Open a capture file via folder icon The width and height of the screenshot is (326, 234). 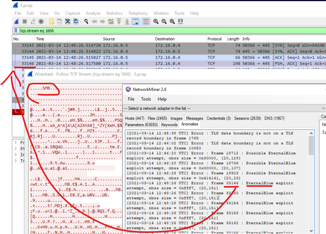[x=51, y=21]
